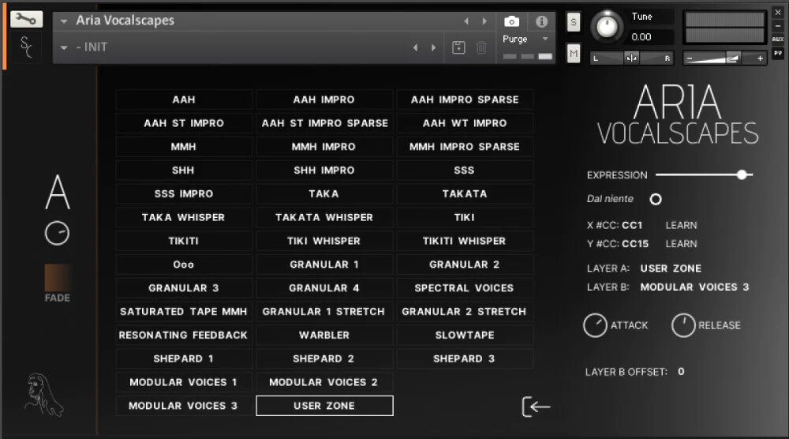Viewport: 789px width, 439px height.
Task: Choose USER ZONE sound
Action: (324, 406)
